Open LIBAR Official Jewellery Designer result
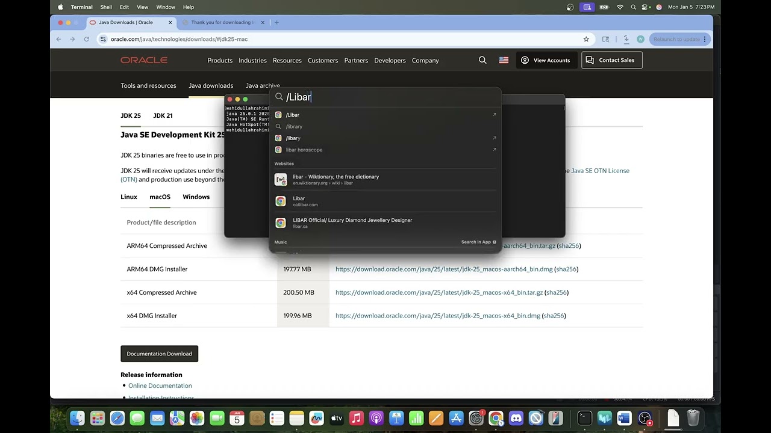This screenshot has height=433, width=771. [x=385, y=223]
